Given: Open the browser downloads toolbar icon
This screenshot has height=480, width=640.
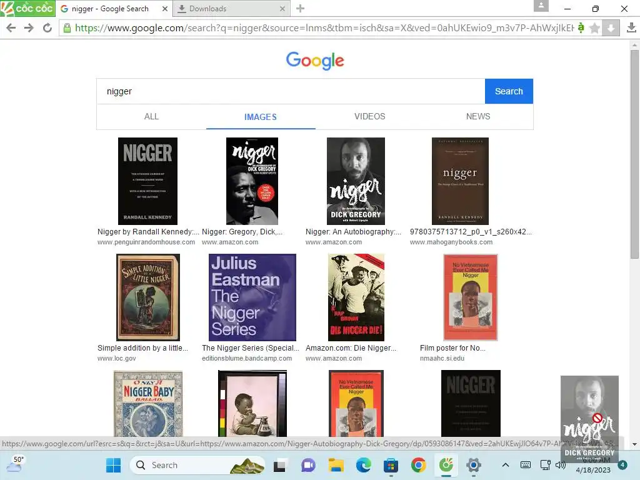Looking at the screenshot, I should [x=631, y=27].
